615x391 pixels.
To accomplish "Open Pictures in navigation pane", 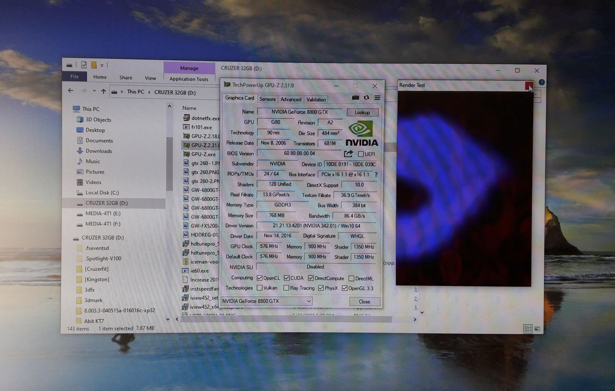I will tap(91, 172).
